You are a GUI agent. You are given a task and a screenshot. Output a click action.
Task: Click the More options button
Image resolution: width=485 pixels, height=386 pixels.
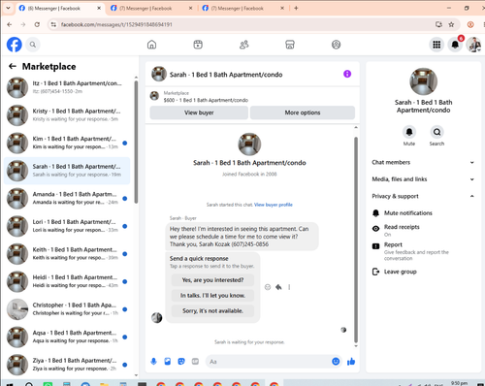(x=303, y=113)
